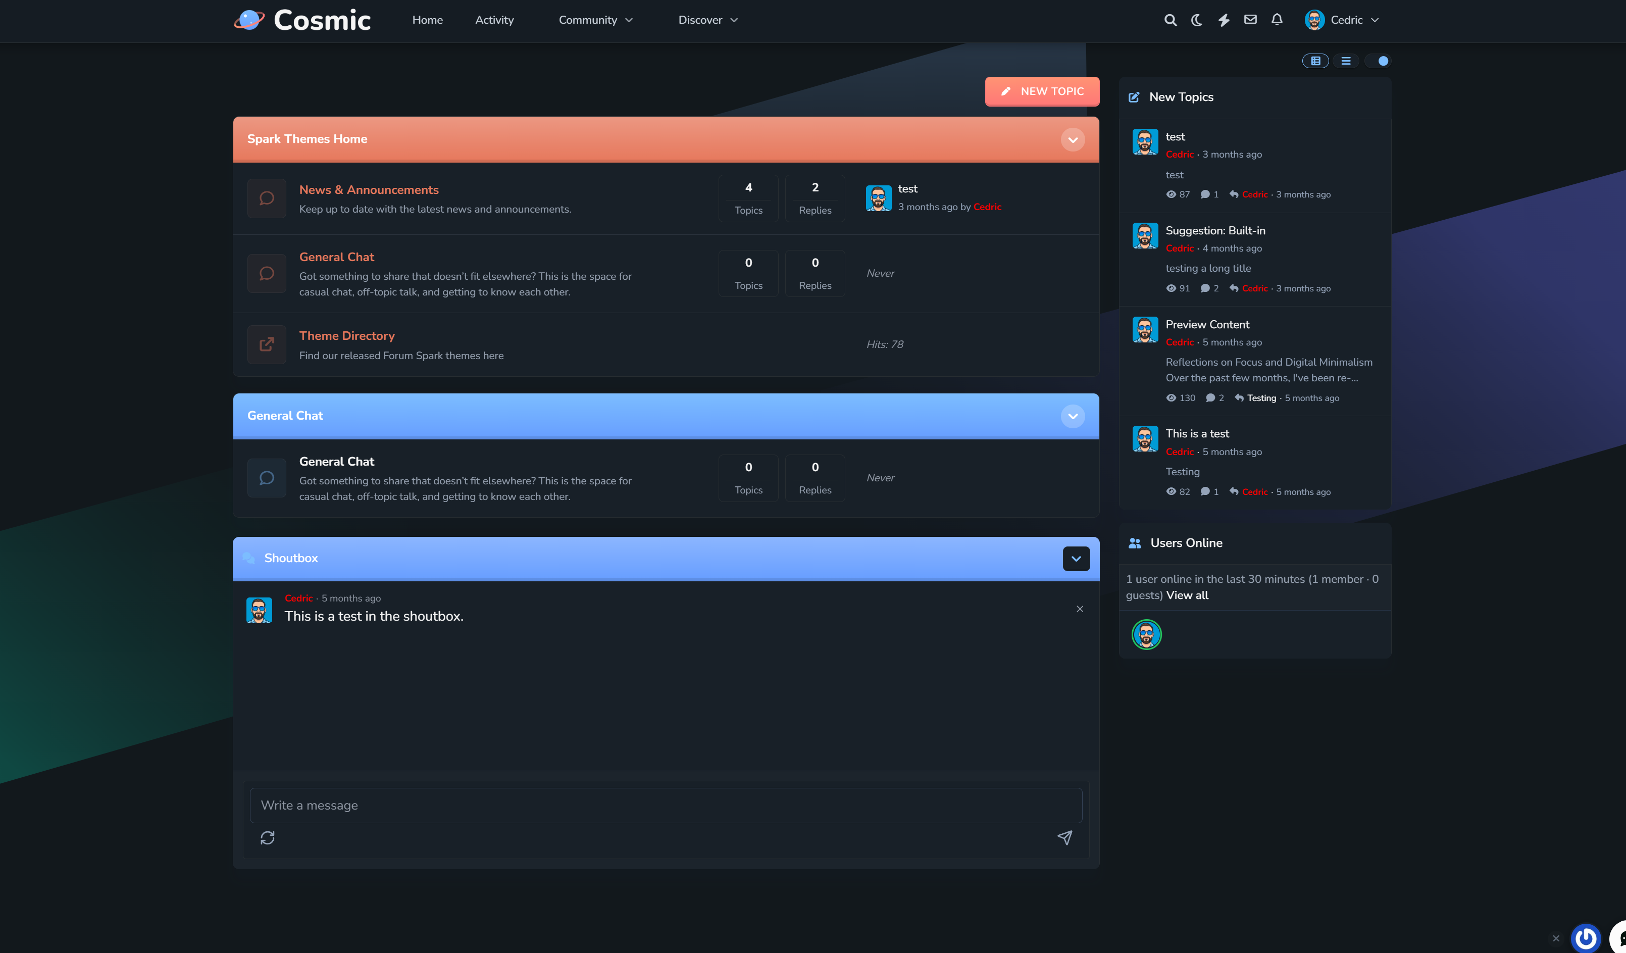Delete the shoutbox message from Cedric
This screenshot has height=953, width=1626.
1080,609
